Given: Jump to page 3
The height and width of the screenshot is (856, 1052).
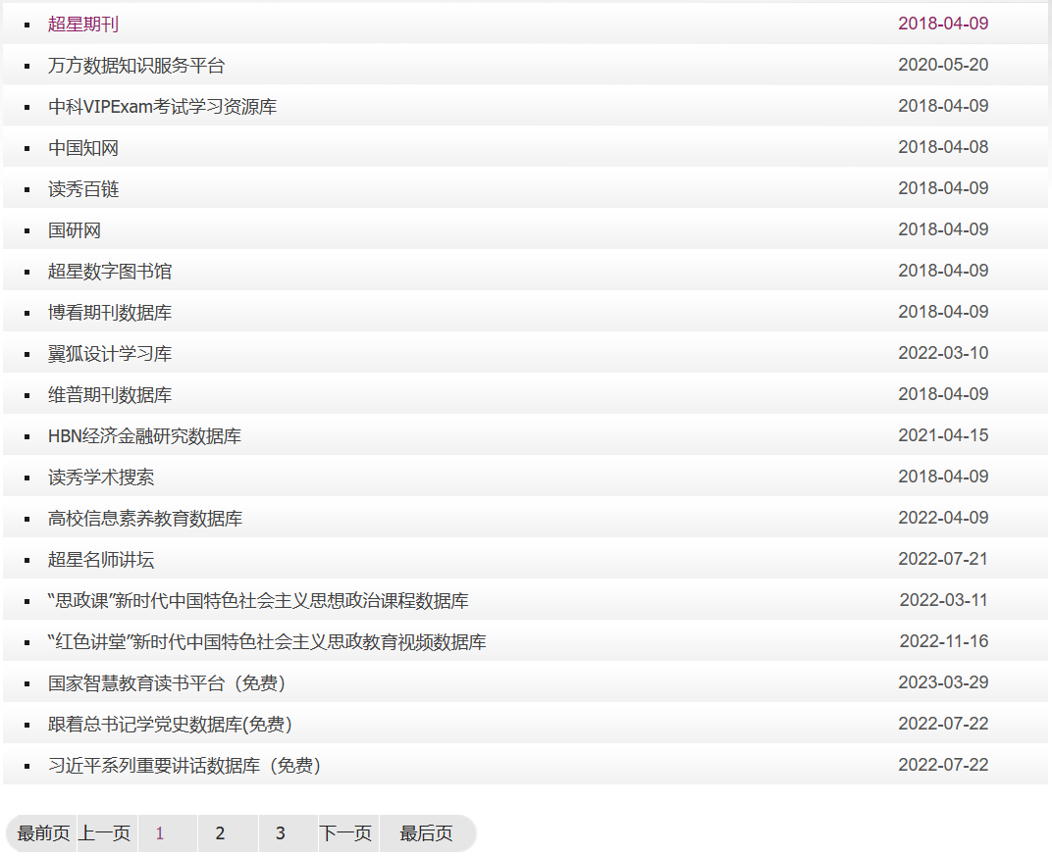Looking at the screenshot, I should (280, 833).
